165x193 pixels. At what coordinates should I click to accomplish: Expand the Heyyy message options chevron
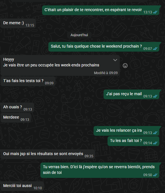(115, 60)
